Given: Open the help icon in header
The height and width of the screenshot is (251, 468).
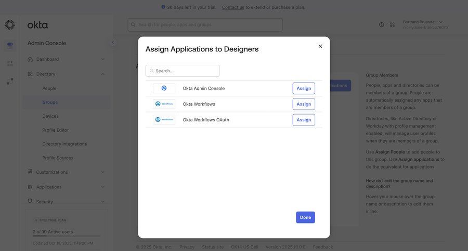Looking at the screenshot, I should pos(382,25).
